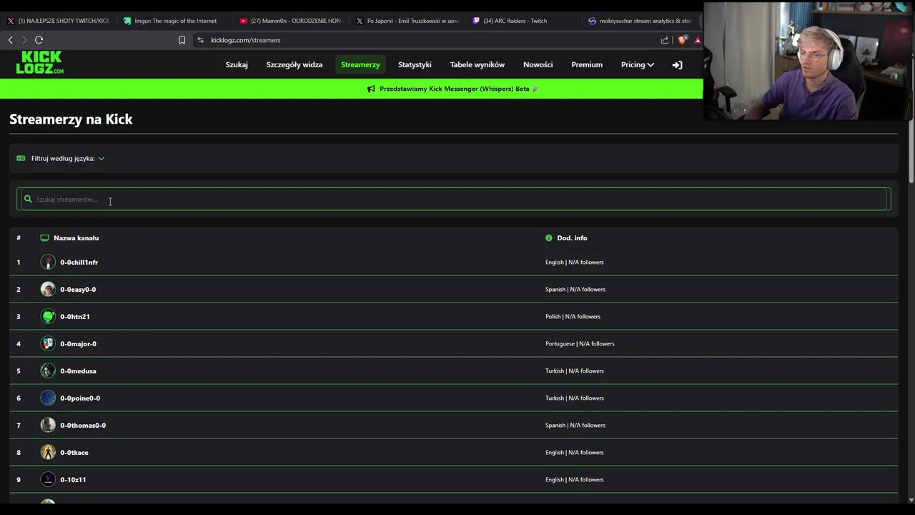Image resolution: width=915 pixels, height=515 pixels.
Task: Open channel 0-0chill1nfr
Action: [x=79, y=263]
